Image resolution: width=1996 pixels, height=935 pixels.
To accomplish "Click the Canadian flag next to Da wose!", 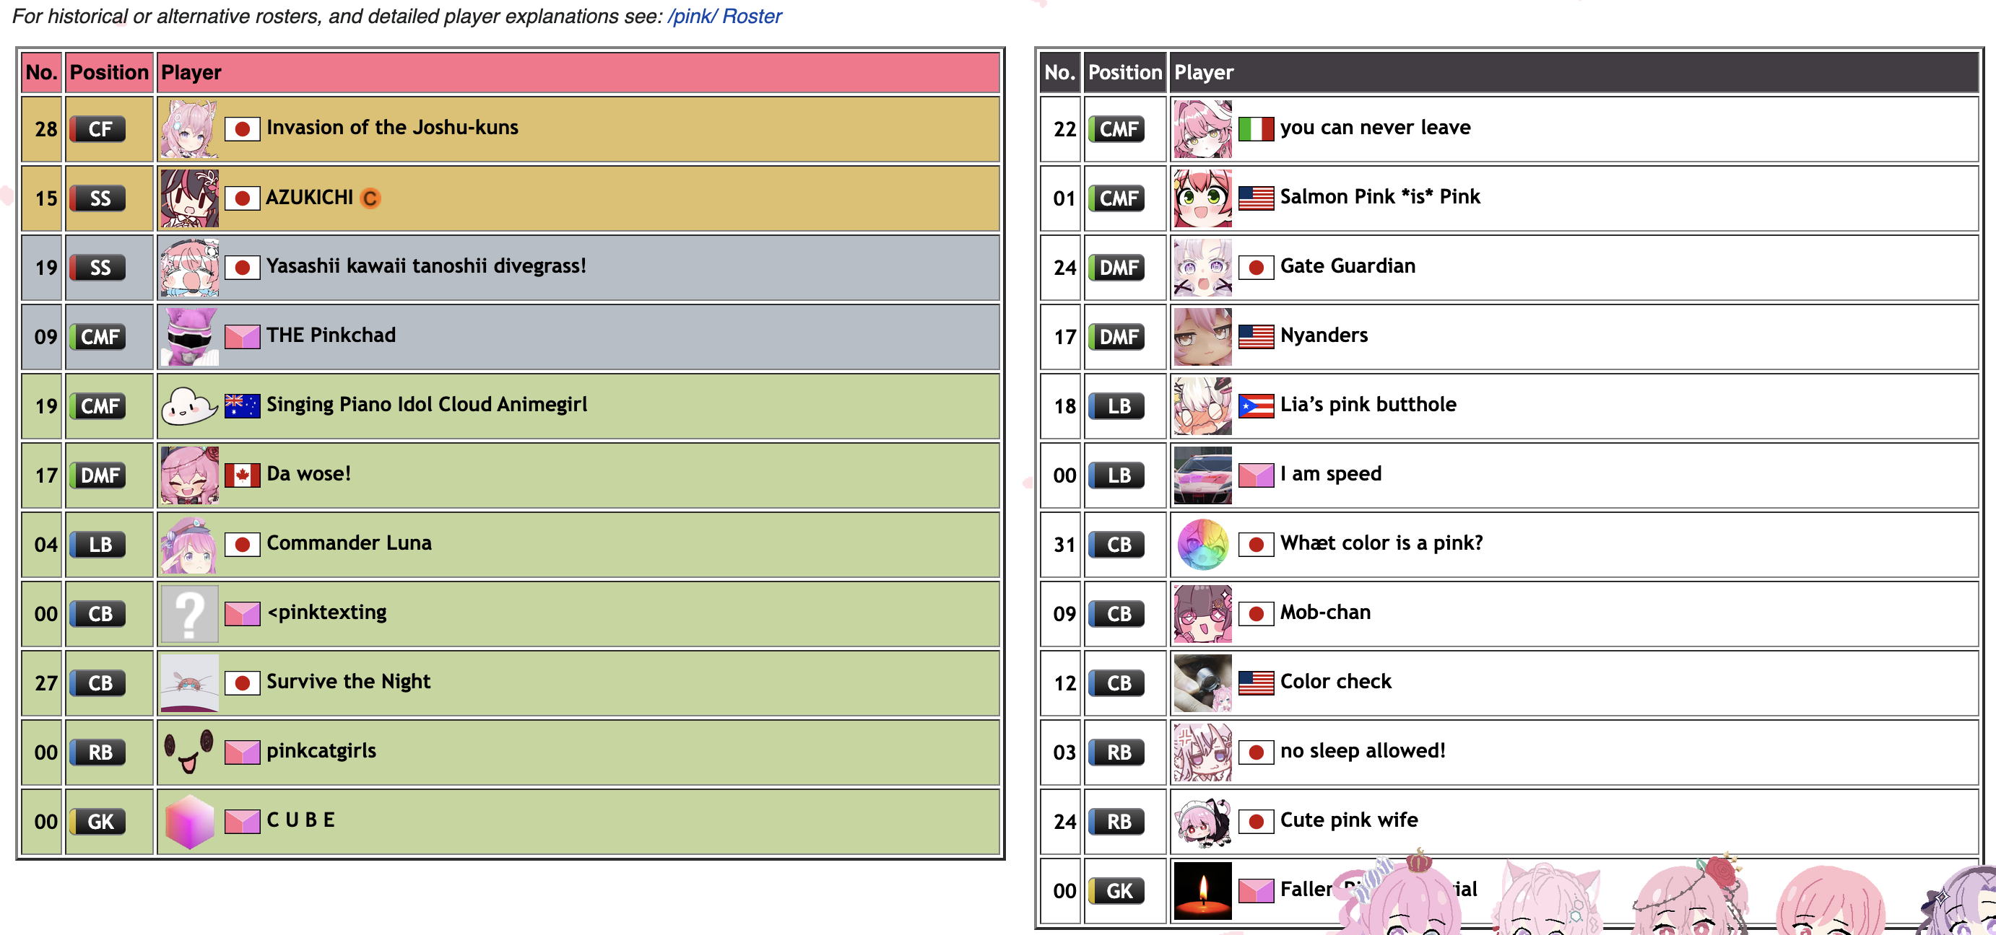I will [x=242, y=475].
